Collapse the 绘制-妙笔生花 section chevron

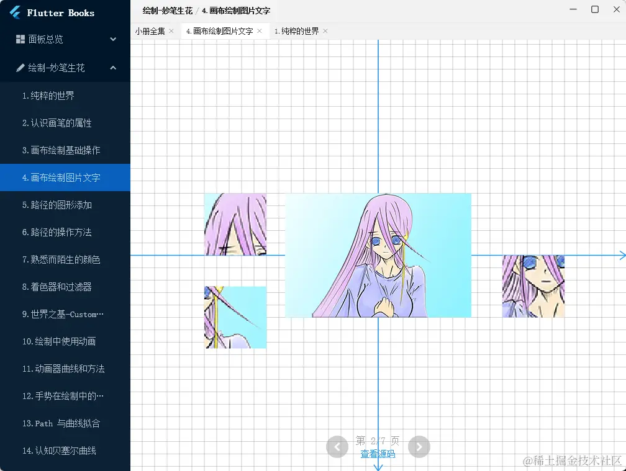coord(113,68)
